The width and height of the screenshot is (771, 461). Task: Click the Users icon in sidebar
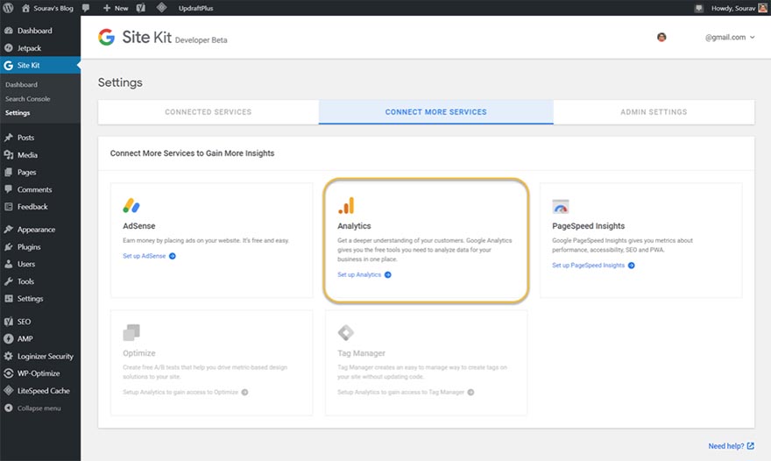tap(9, 264)
